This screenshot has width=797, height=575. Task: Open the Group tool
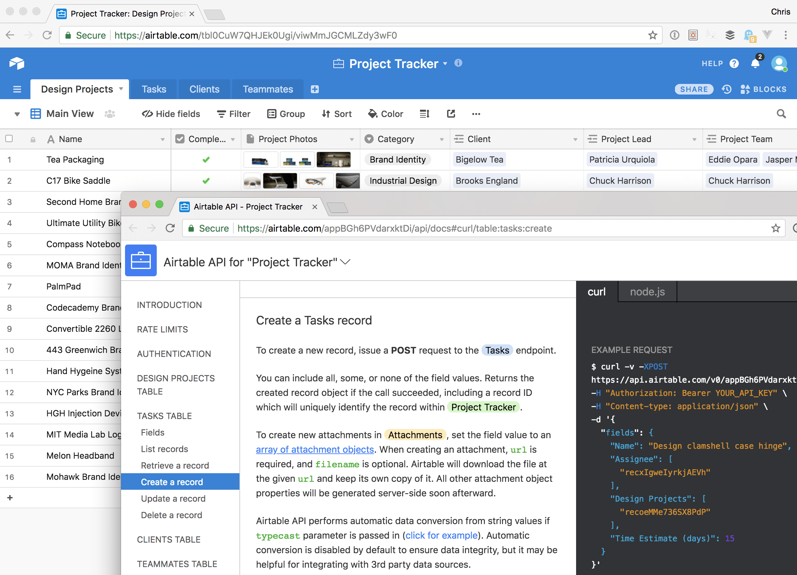(x=286, y=114)
